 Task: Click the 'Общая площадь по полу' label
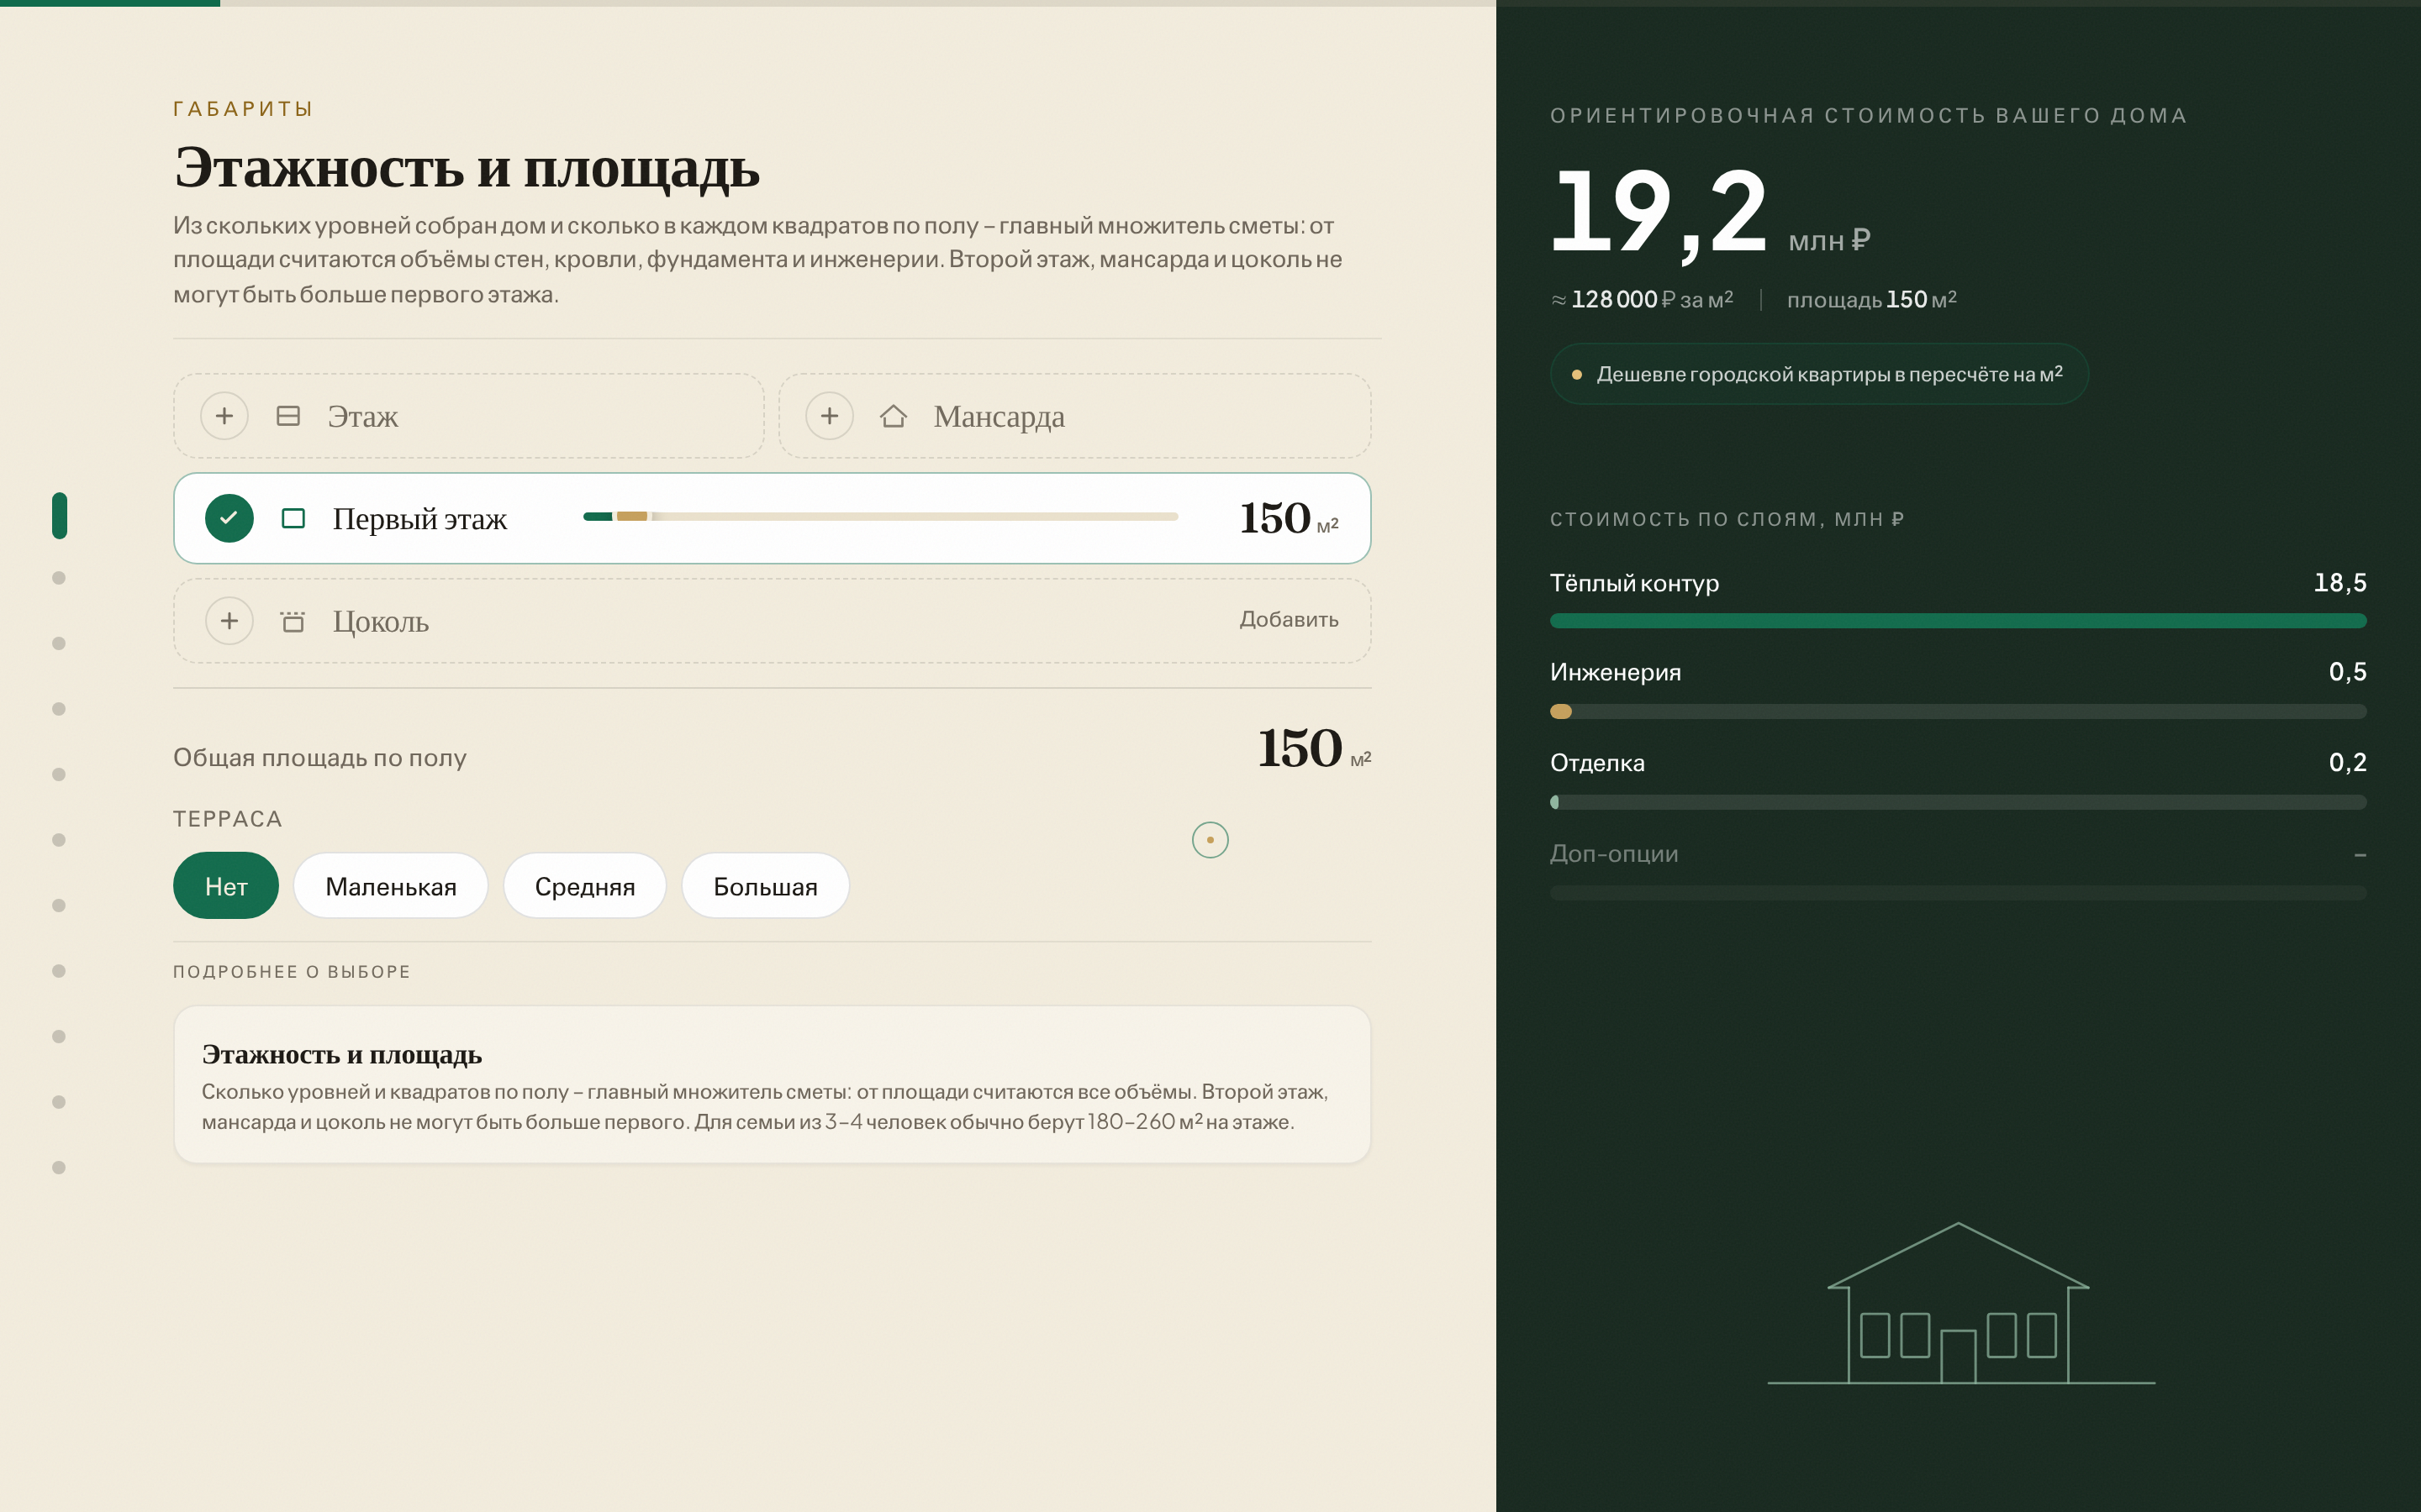click(x=320, y=758)
